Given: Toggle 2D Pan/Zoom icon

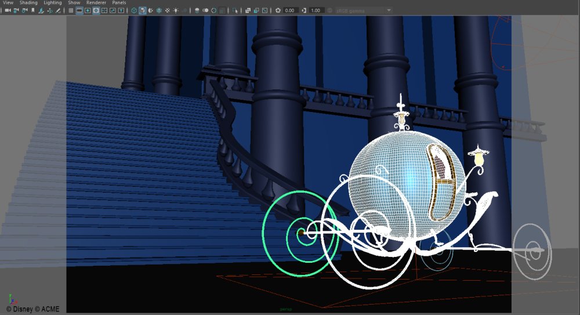Looking at the screenshot, I should pos(49,10).
